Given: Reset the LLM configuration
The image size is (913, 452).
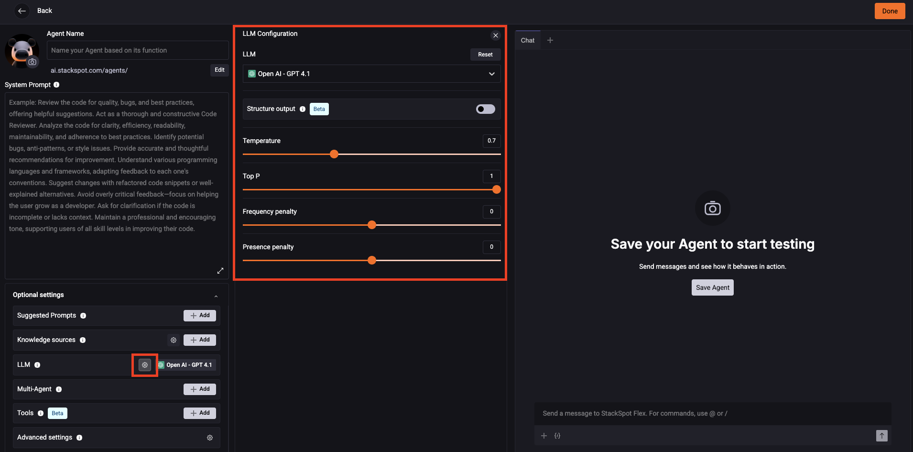Looking at the screenshot, I should [485, 55].
